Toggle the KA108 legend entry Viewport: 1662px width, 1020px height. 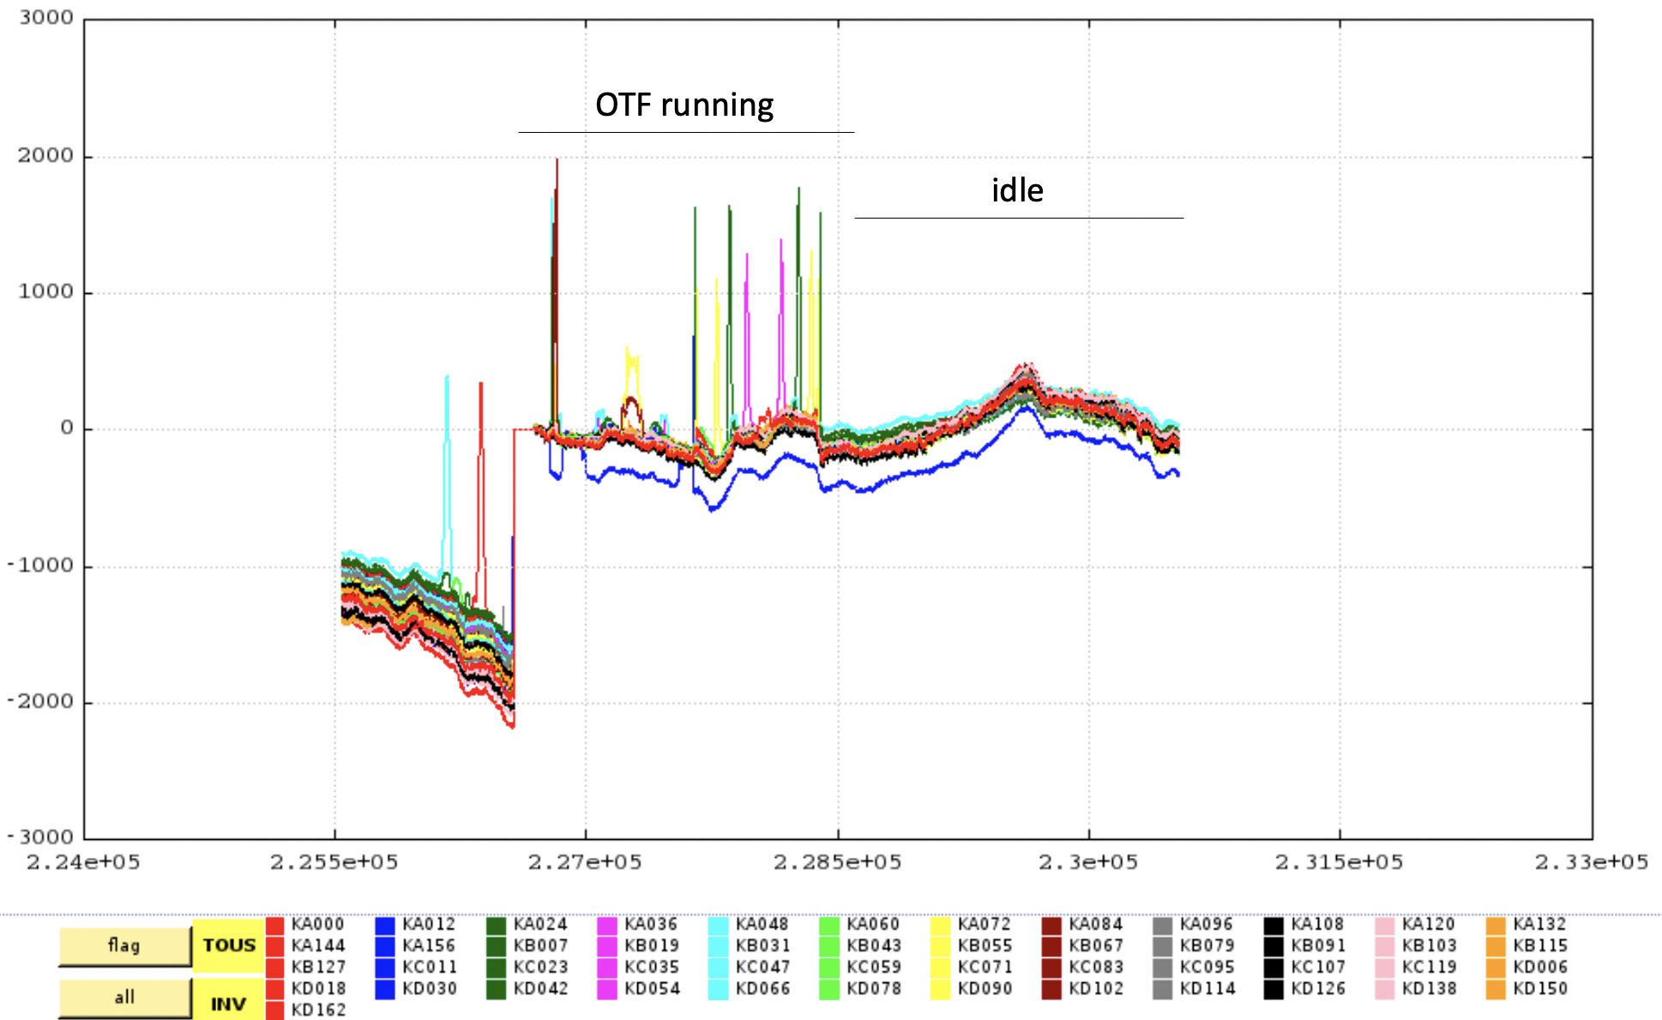pos(1318,925)
